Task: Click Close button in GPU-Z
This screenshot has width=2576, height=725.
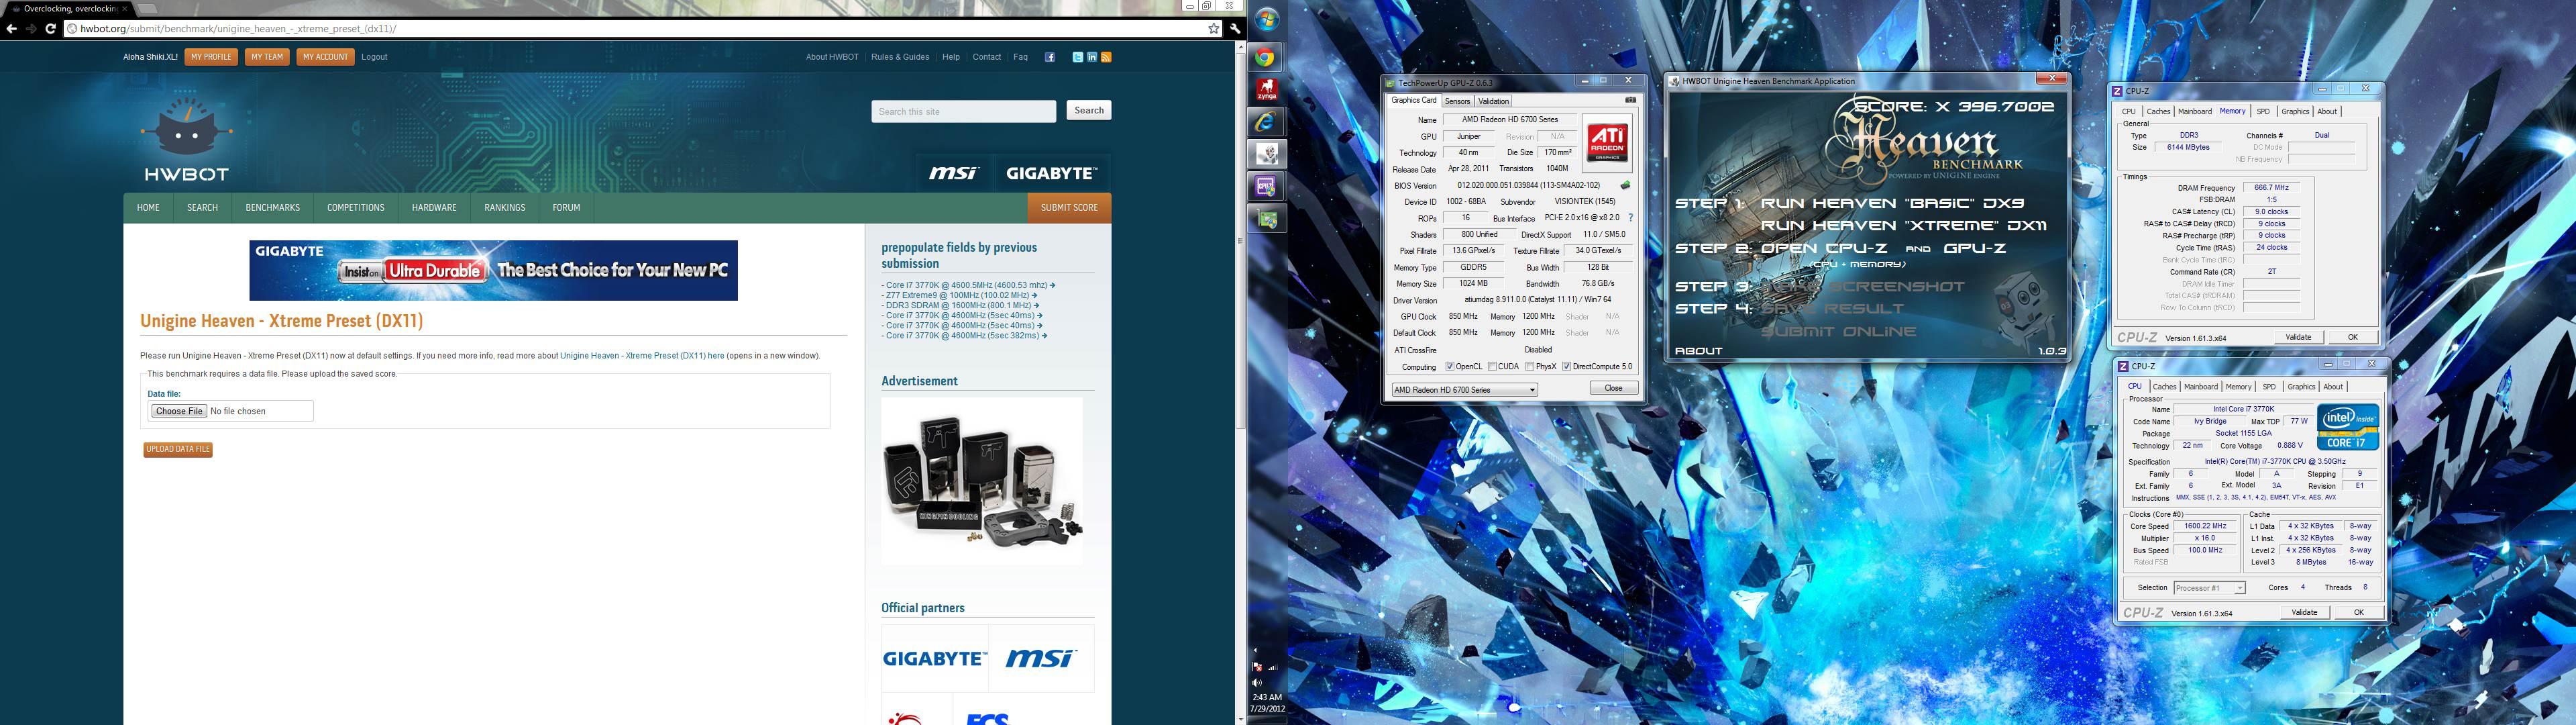Action: (1613, 389)
